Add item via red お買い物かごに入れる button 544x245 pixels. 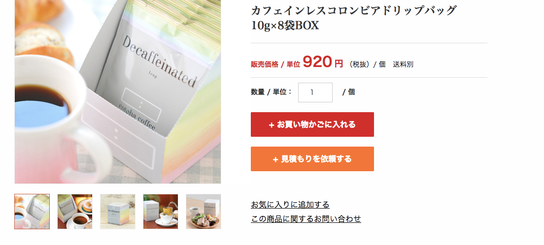point(312,124)
